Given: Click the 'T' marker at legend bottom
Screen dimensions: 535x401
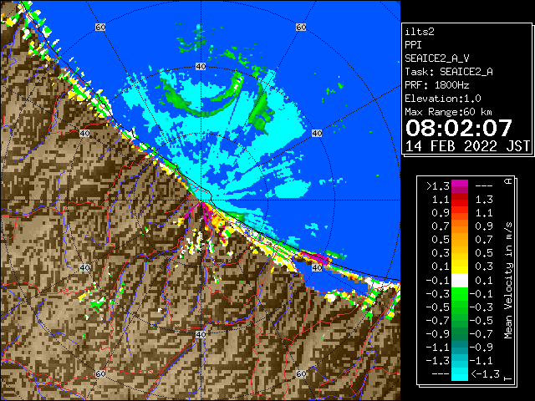Looking at the screenshot, I should click(508, 378).
